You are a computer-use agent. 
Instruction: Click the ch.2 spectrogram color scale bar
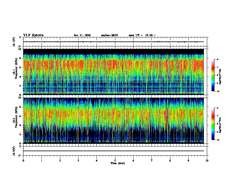point(213,124)
